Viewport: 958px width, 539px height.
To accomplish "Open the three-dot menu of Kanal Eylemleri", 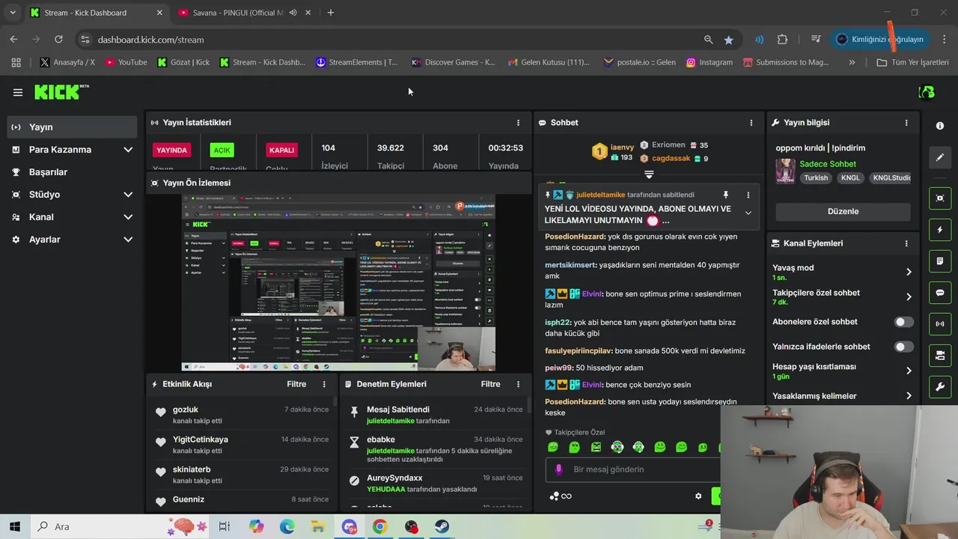I will tap(906, 243).
